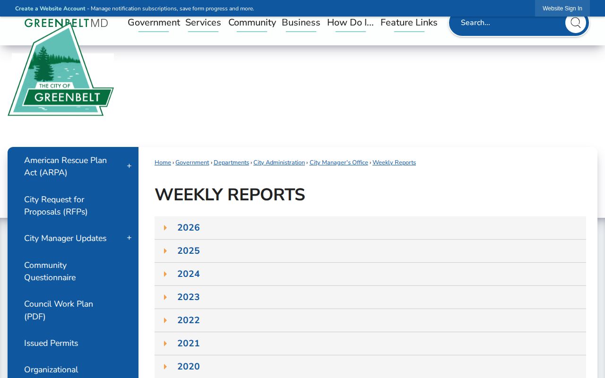Open Issued Permits sidebar link

click(51, 343)
